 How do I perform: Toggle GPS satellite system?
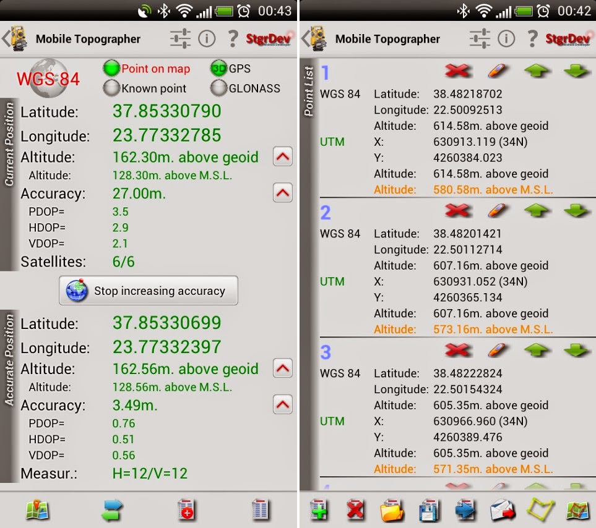pos(230,69)
